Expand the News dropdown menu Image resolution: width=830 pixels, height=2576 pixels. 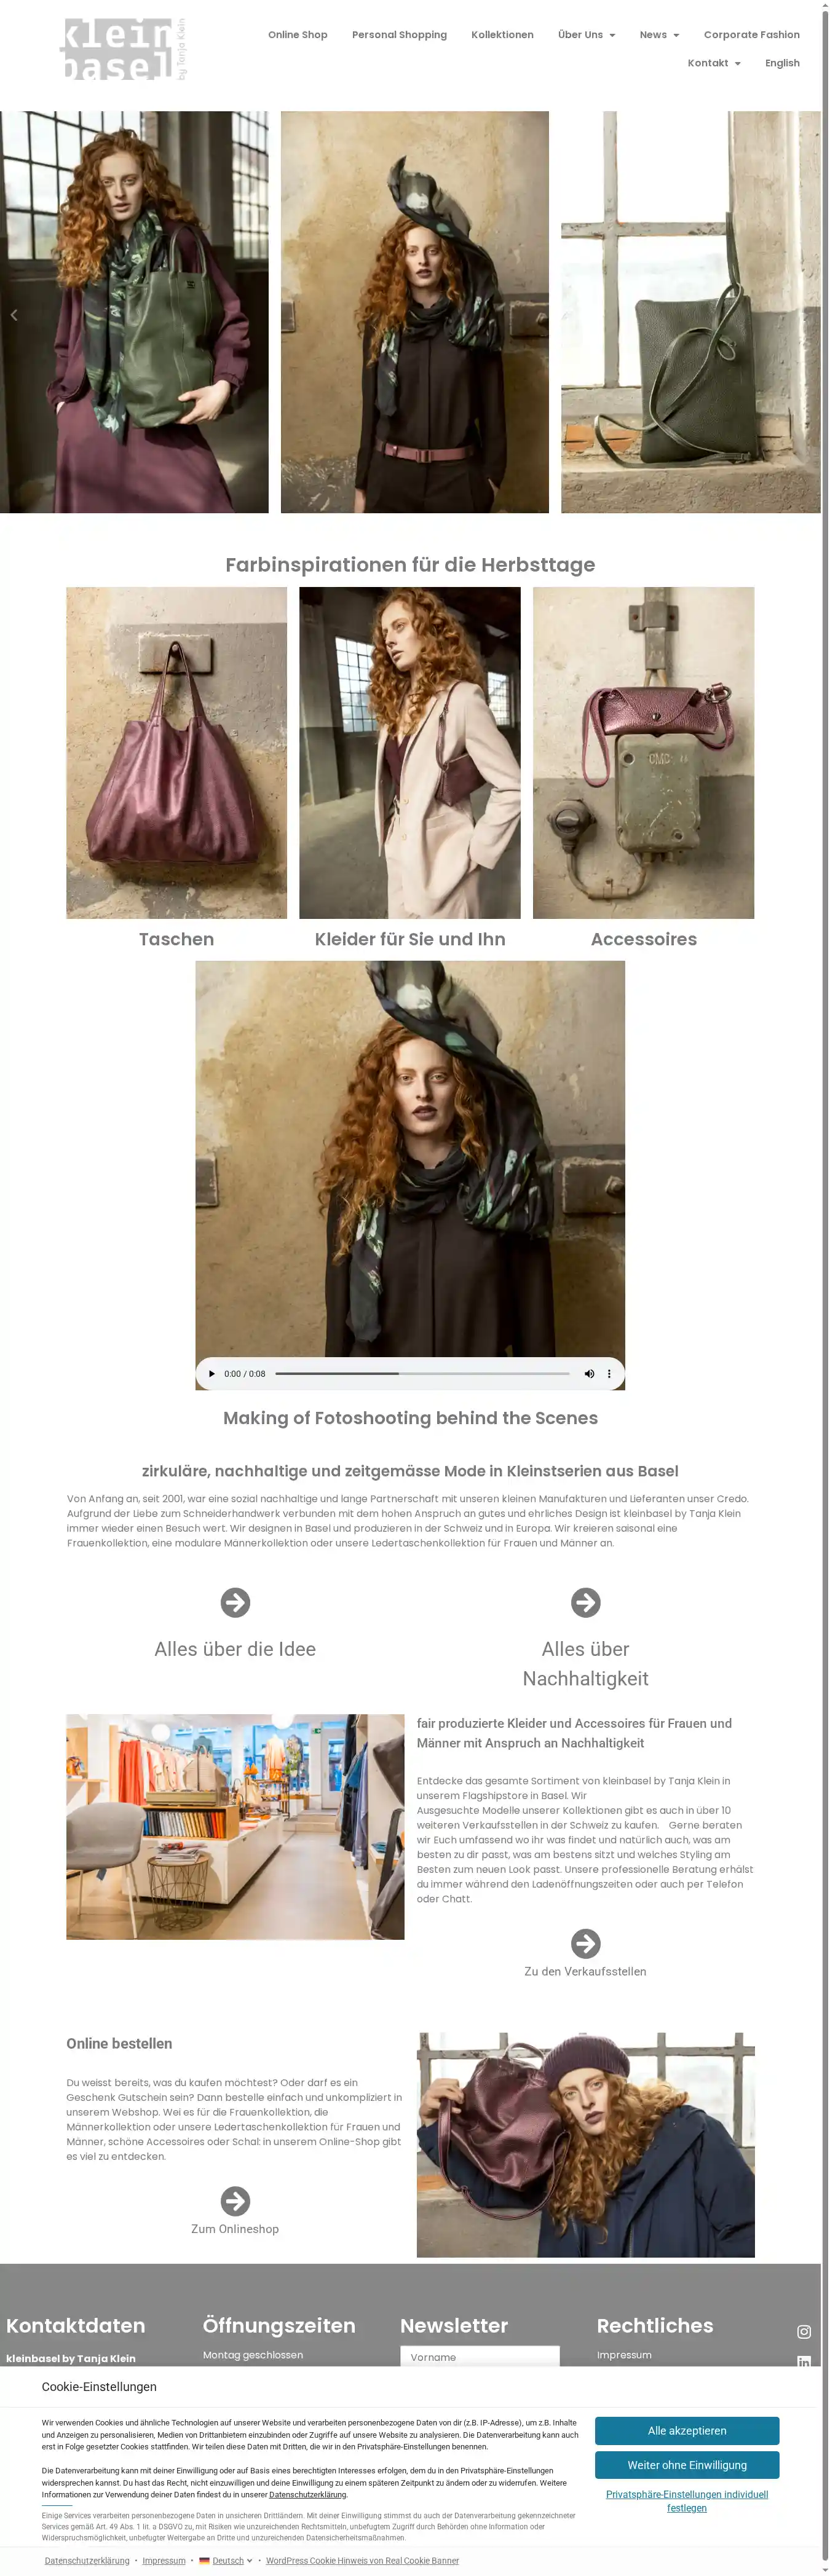pyautogui.click(x=659, y=35)
